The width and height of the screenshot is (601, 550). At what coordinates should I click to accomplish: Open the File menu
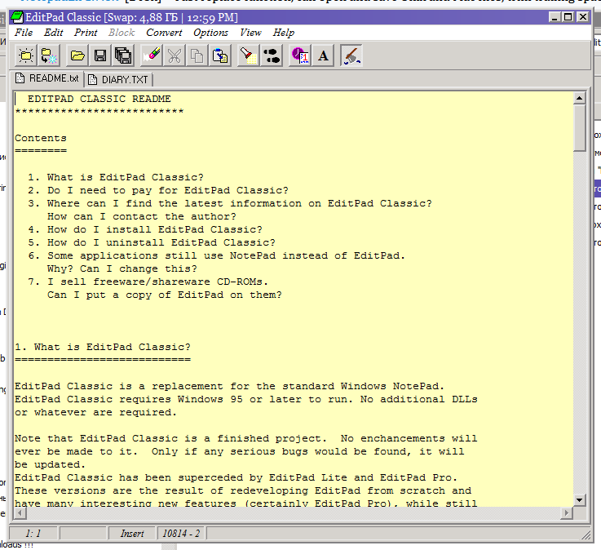24,33
